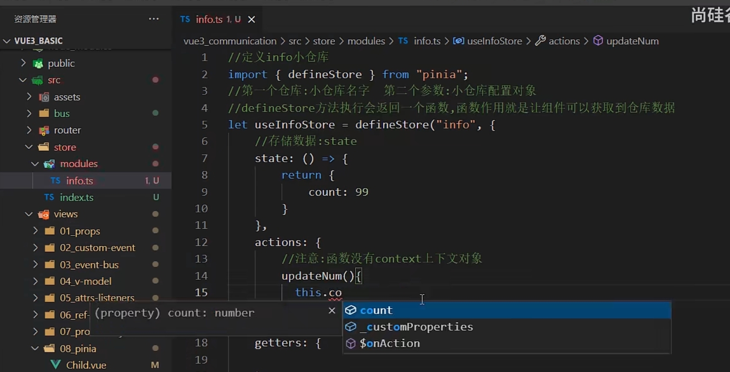Open info.ts in the file tree
Image resolution: width=730 pixels, height=372 pixels.
tap(80, 180)
